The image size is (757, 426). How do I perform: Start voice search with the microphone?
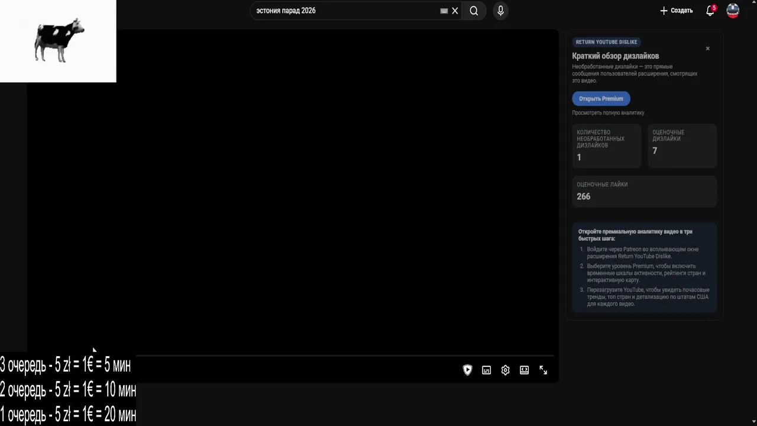(500, 11)
